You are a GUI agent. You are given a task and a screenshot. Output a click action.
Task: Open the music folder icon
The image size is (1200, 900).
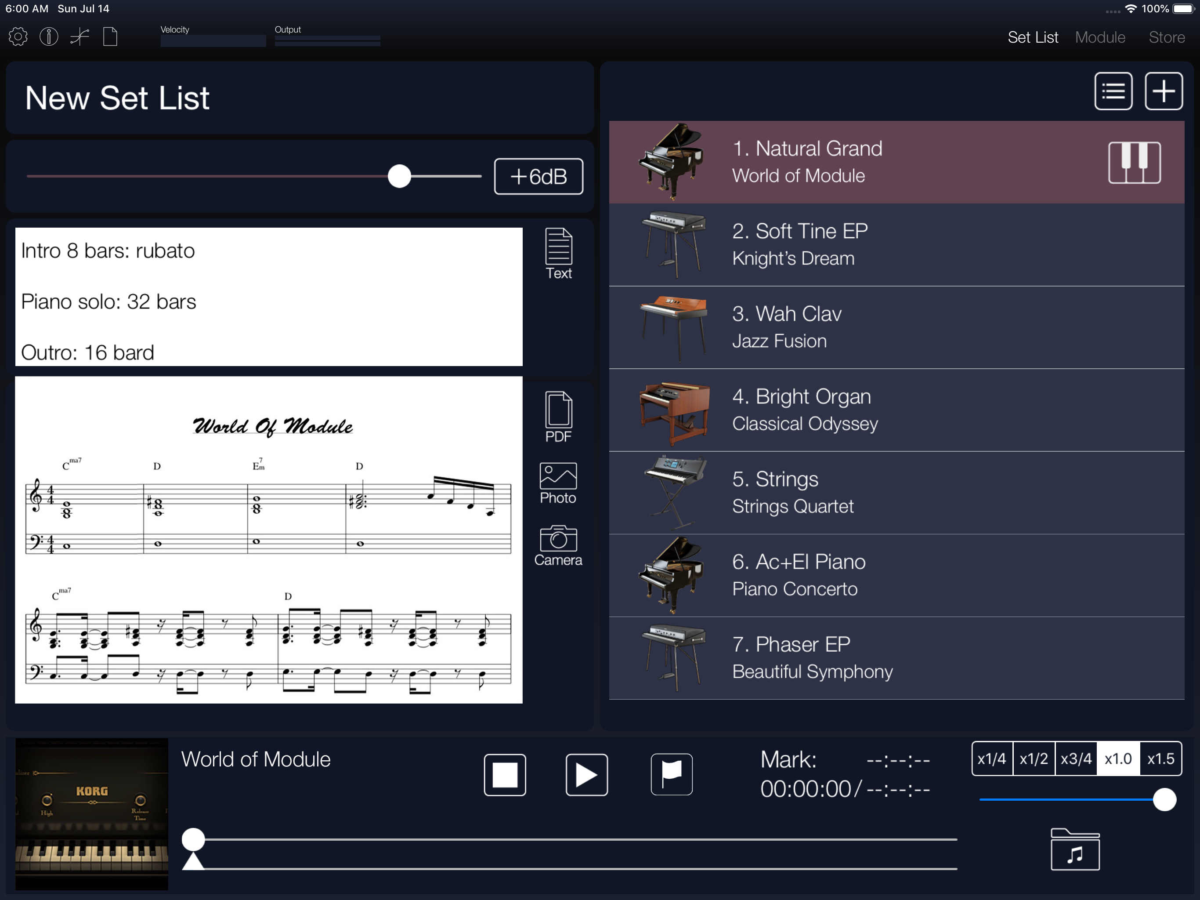[x=1075, y=849]
